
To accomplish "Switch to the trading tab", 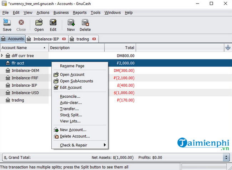I will (x=83, y=39).
